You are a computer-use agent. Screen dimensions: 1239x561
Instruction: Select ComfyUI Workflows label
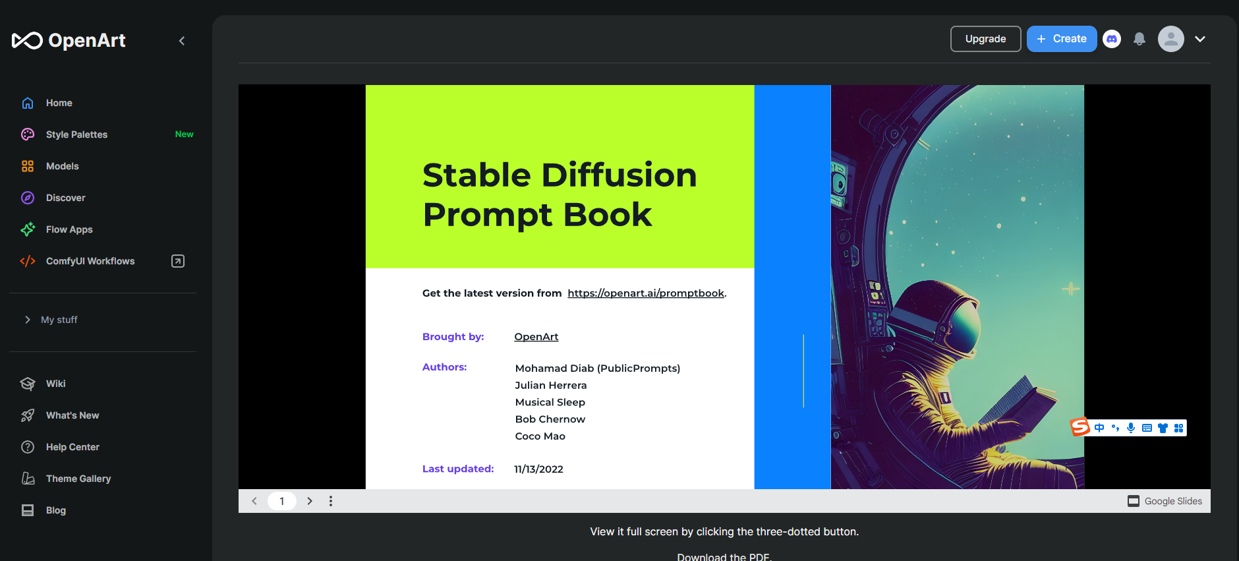(x=90, y=261)
